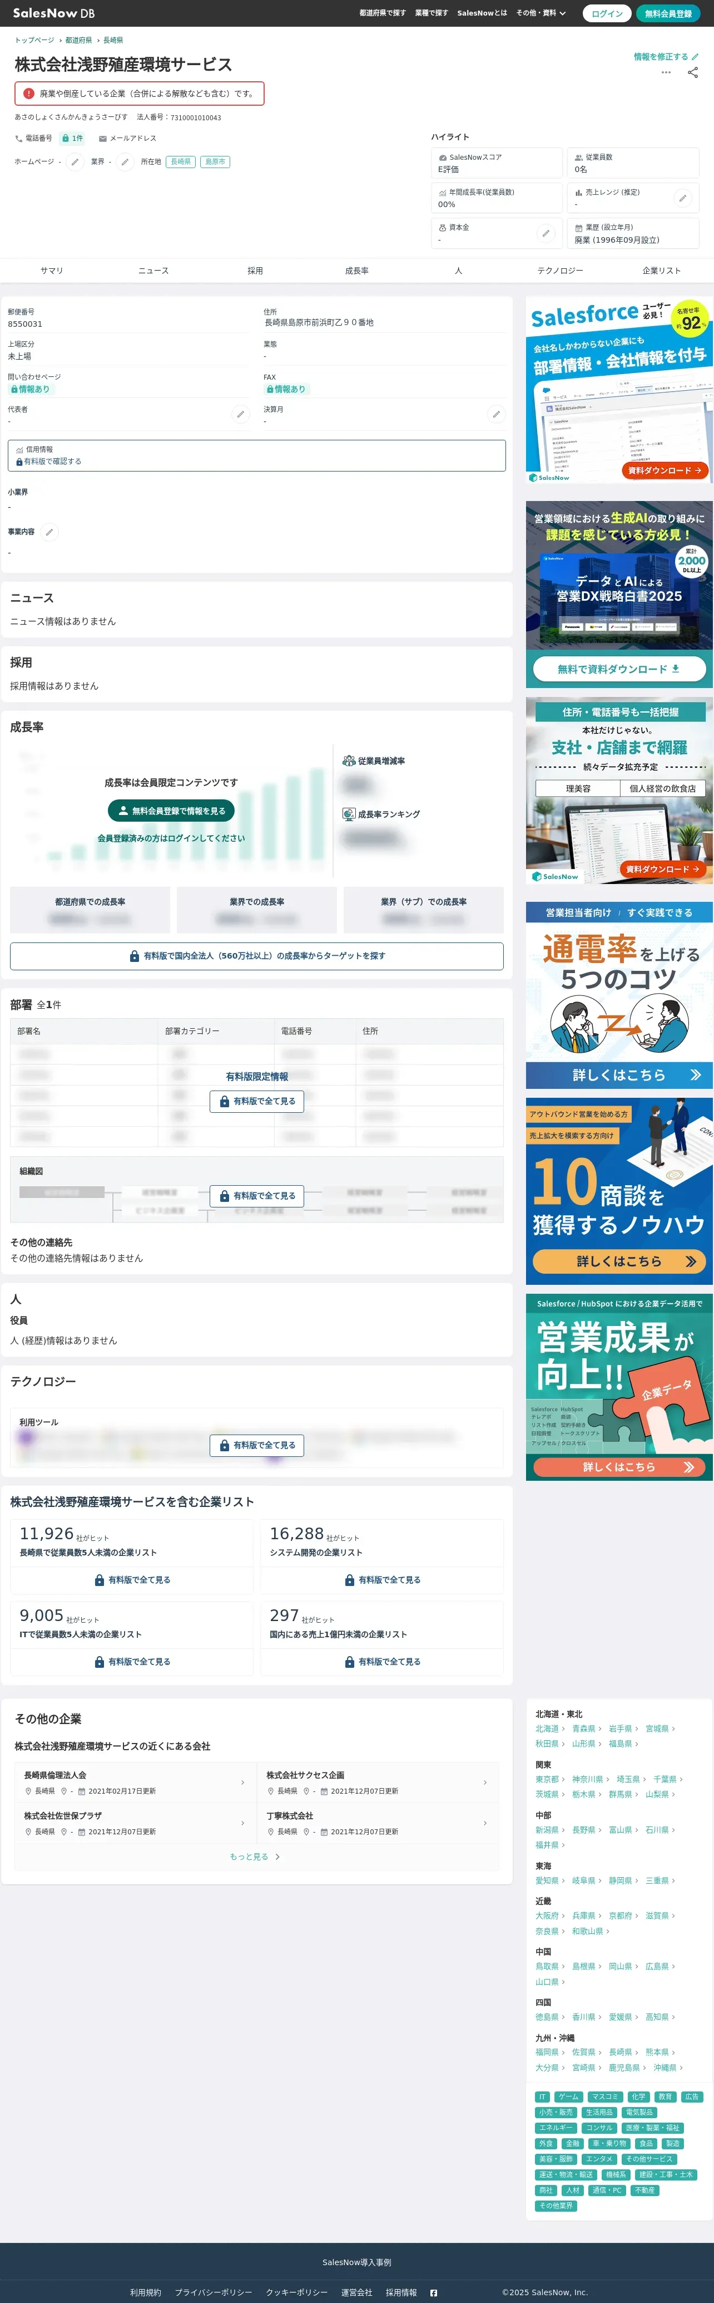Switch to the ニュース tab
Image resolution: width=714 pixels, height=2303 pixels.
(x=153, y=271)
